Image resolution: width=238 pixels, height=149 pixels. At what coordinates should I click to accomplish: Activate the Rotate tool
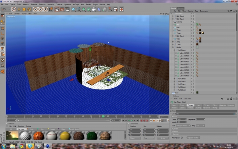(29, 9)
